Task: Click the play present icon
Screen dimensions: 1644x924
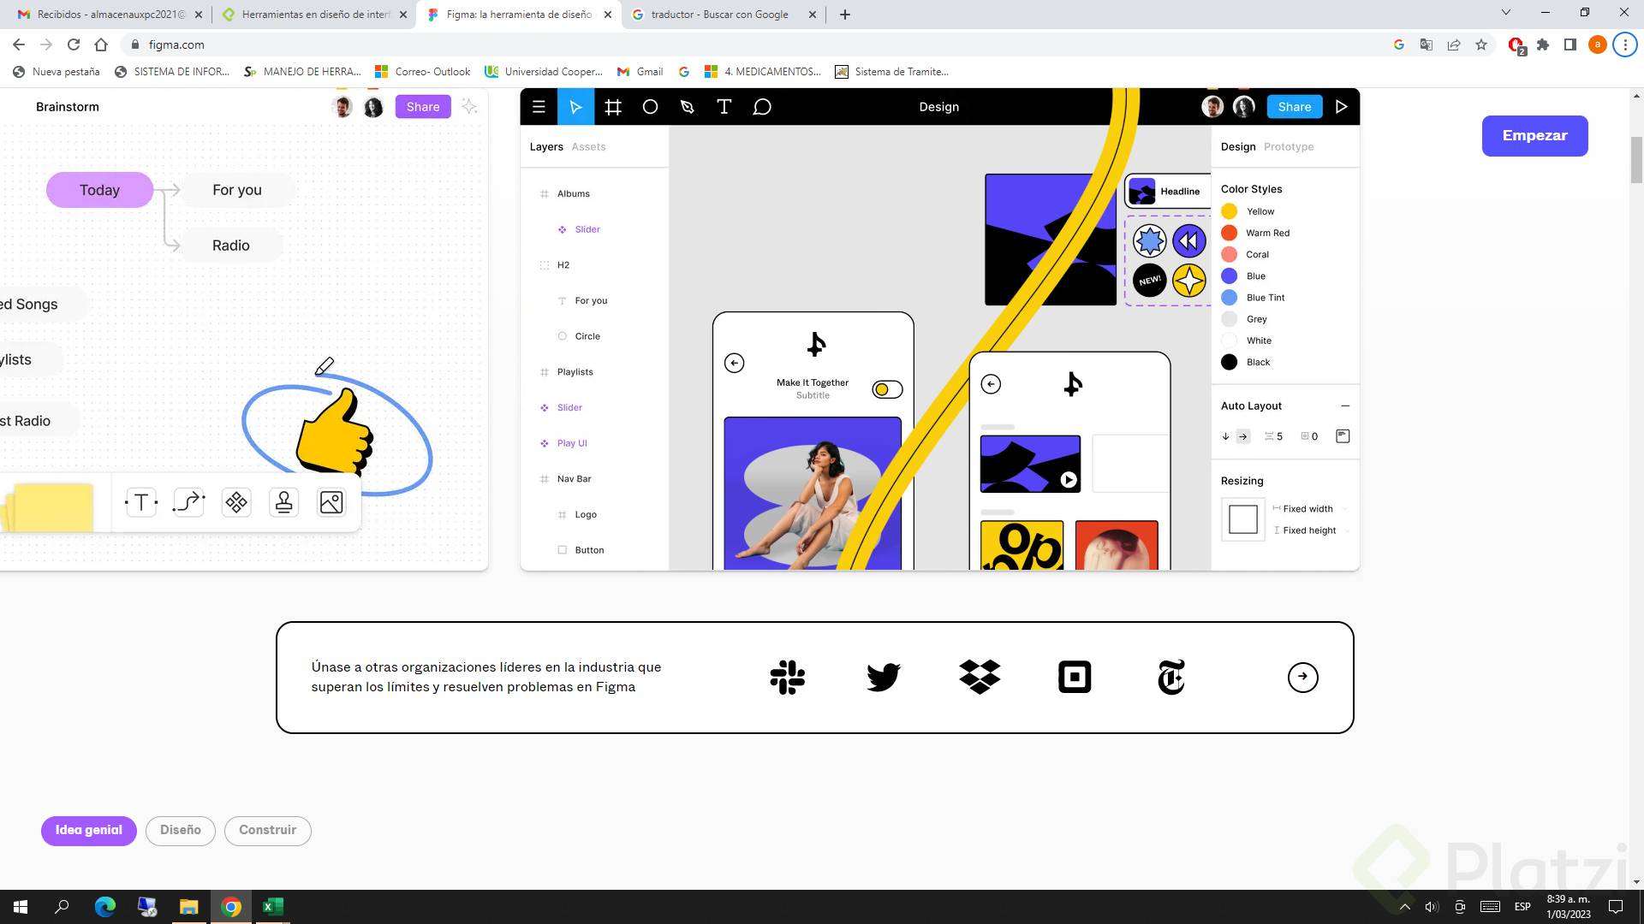Action: [x=1341, y=107]
